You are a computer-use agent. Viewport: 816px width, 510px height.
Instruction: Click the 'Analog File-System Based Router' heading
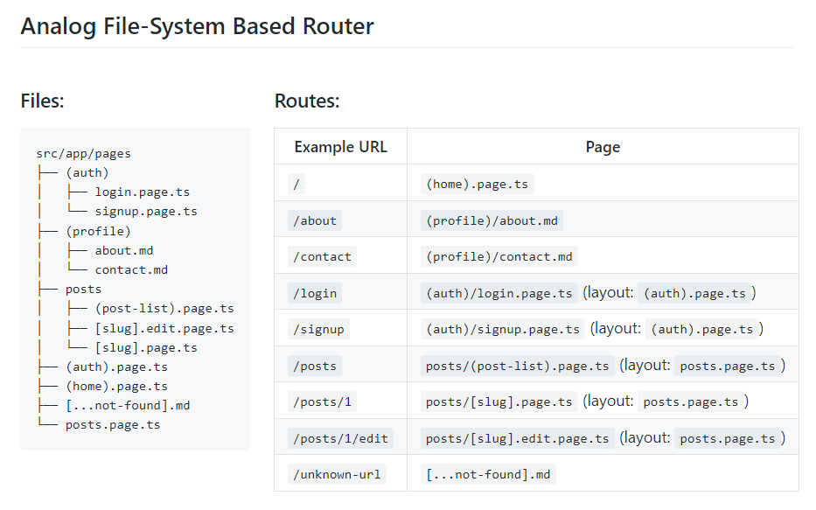pos(198,26)
